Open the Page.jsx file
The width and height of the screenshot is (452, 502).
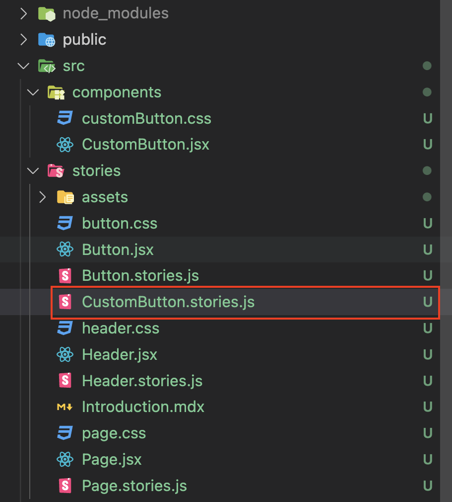[x=112, y=459]
